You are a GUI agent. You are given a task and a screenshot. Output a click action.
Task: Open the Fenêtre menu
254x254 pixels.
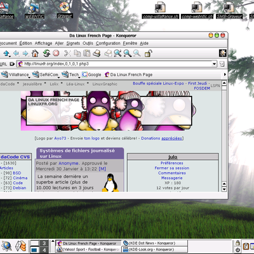[130, 43]
